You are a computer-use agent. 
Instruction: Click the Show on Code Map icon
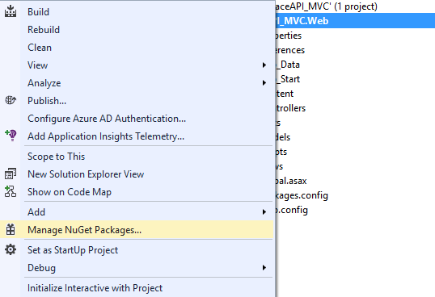(11, 191)
